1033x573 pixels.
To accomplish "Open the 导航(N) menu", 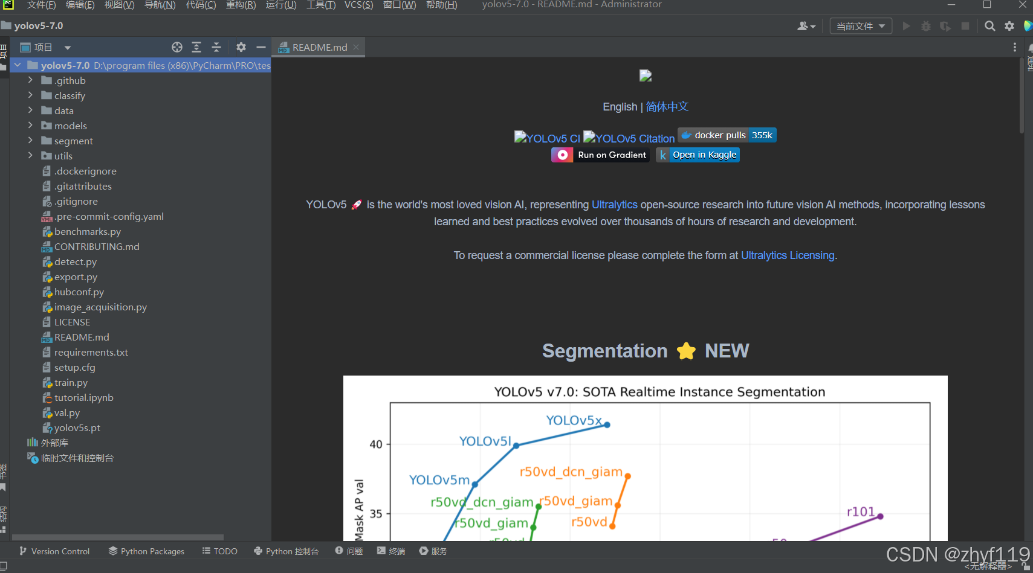I will [x=160, y=5].
